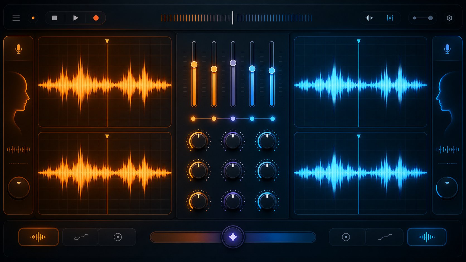This screenshot has width=466, height=262.
Task: Select first blue node below the faders
Action: point(252,119)
